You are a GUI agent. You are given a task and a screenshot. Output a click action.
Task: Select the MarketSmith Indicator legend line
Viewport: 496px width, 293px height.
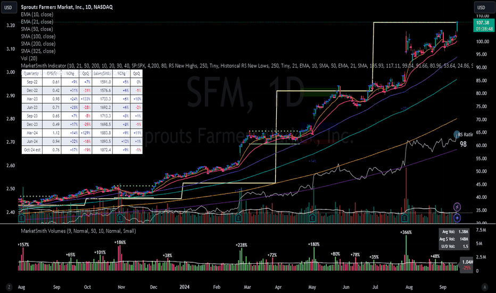pyautogui.click(x=247, y=66)
